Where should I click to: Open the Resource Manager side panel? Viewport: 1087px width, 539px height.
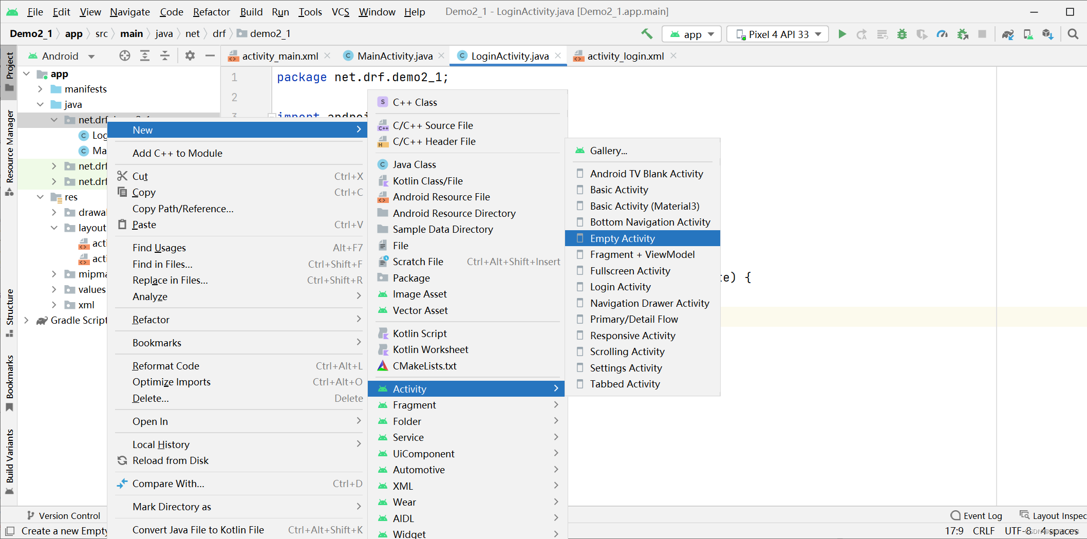[9, 153]
